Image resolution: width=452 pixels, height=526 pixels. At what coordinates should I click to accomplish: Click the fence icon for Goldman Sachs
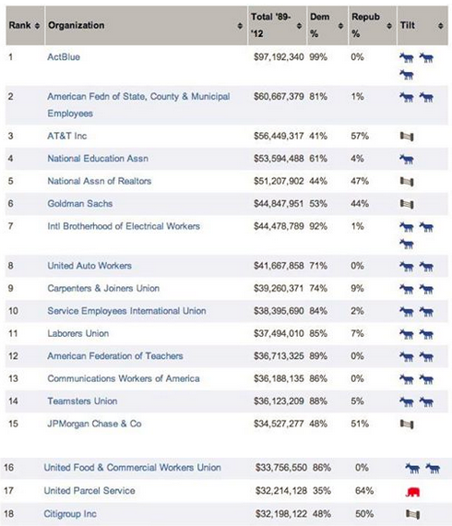click(407, 204)
